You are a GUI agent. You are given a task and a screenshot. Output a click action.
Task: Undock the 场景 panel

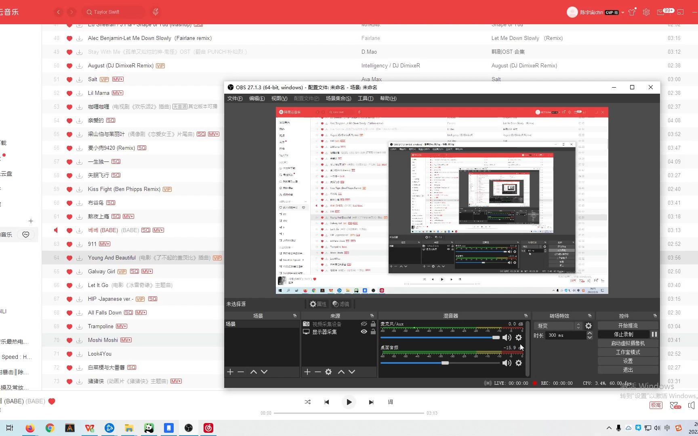click(295, 316)
